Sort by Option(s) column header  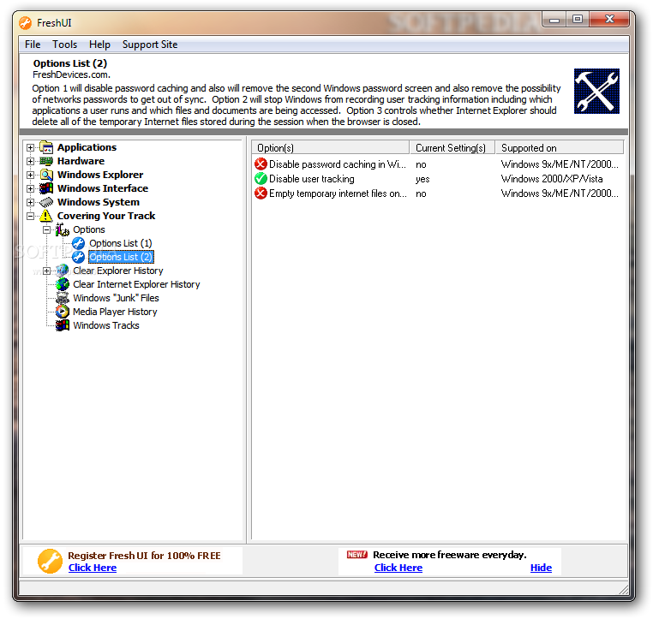click(331, 147)
